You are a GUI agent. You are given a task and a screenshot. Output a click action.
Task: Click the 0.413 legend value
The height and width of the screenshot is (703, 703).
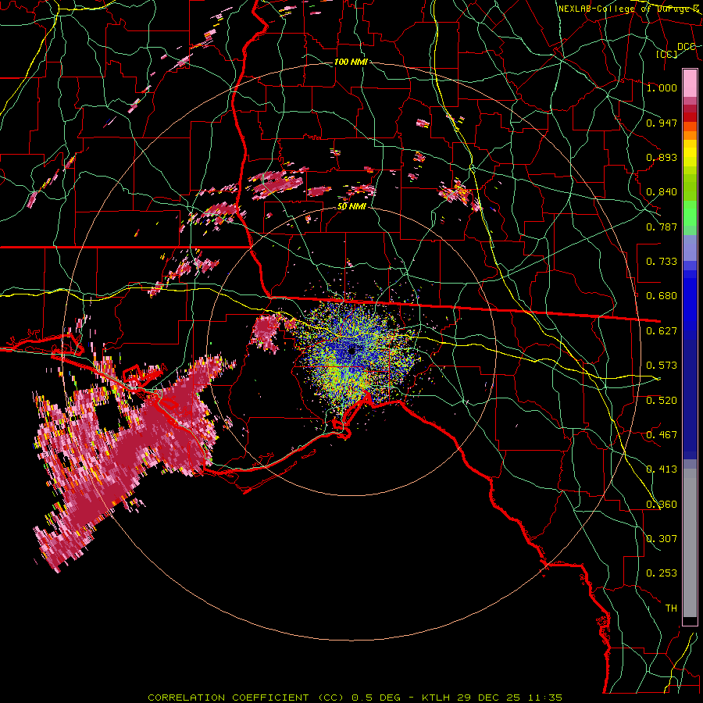[662, 469]
